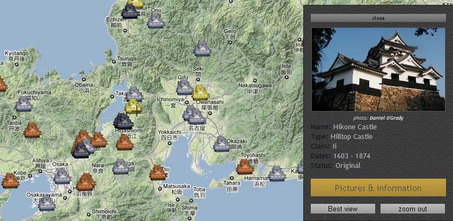Open the gray castle icon southwest of Gero
This screenshot has width=453, height=221.
pos(202,49)
